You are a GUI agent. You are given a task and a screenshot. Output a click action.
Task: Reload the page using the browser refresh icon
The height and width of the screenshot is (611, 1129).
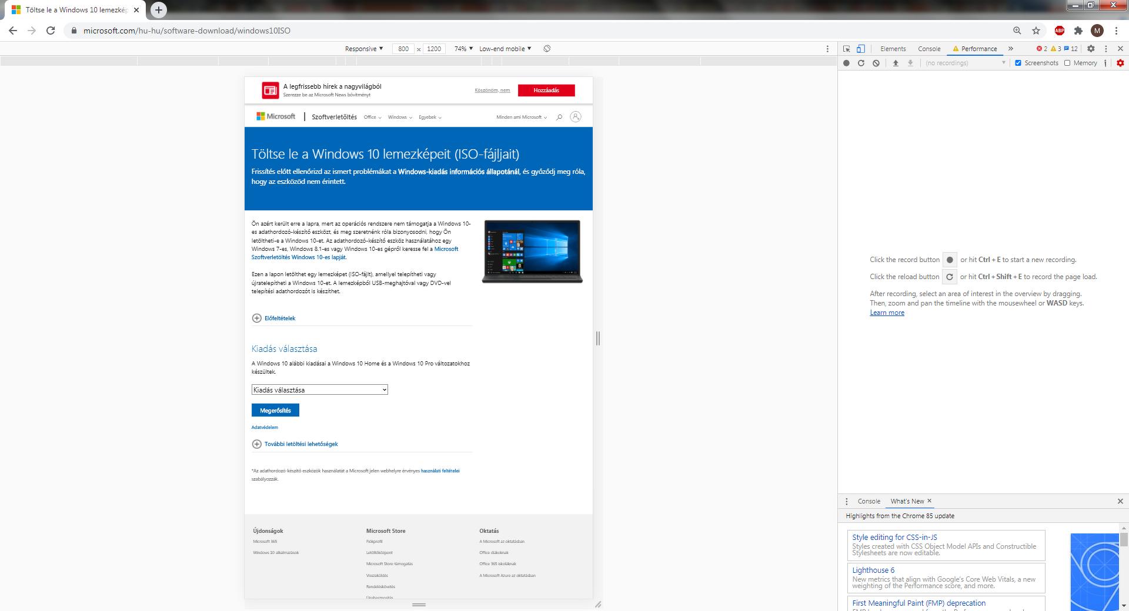[51, 31]
